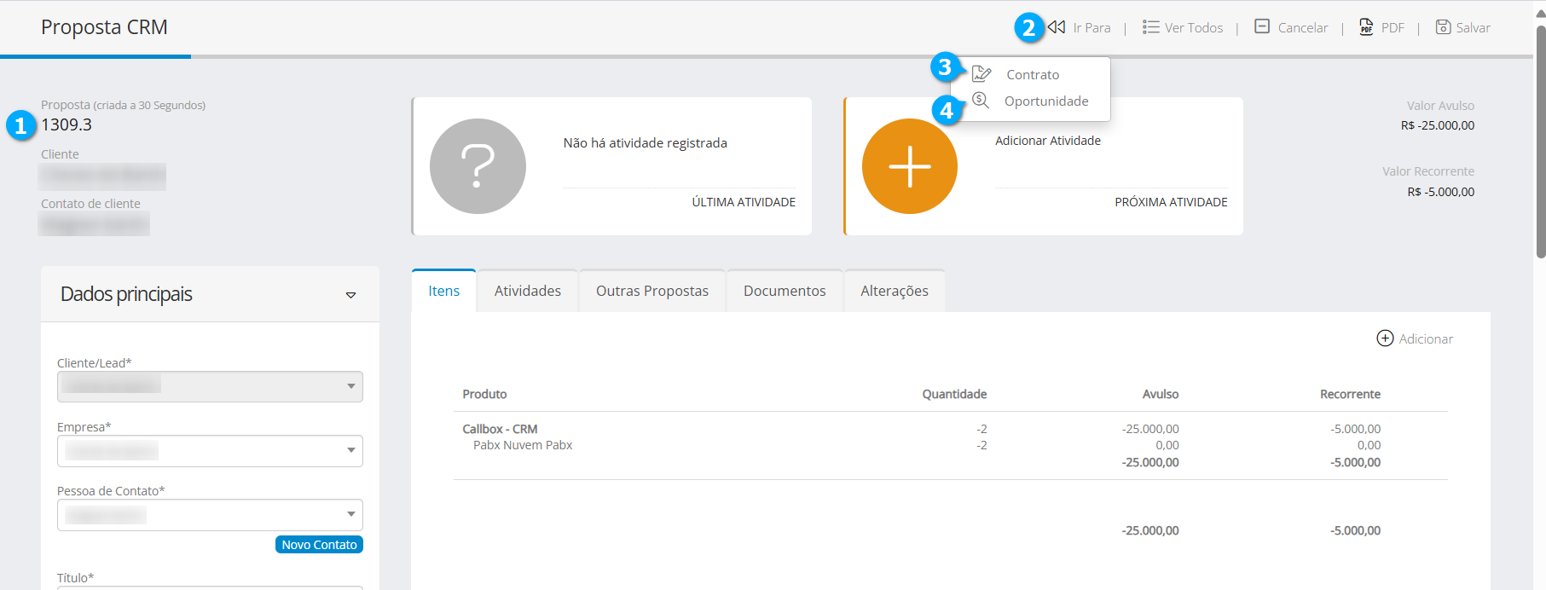Click the Cancelar icon in toolbar
The width and height of the screenshot is (1546, 590).
(x=1262, y=27)
